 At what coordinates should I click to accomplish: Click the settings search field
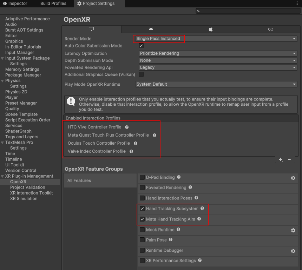coord(248,11)
